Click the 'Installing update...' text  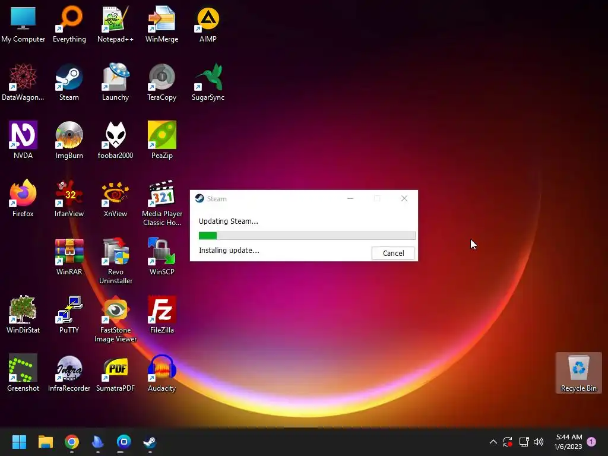click(x=229, y=251)
